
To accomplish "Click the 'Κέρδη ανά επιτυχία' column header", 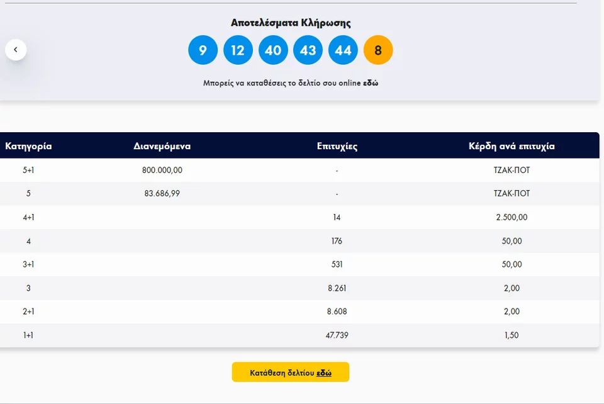I will click(x=512, y=146).
